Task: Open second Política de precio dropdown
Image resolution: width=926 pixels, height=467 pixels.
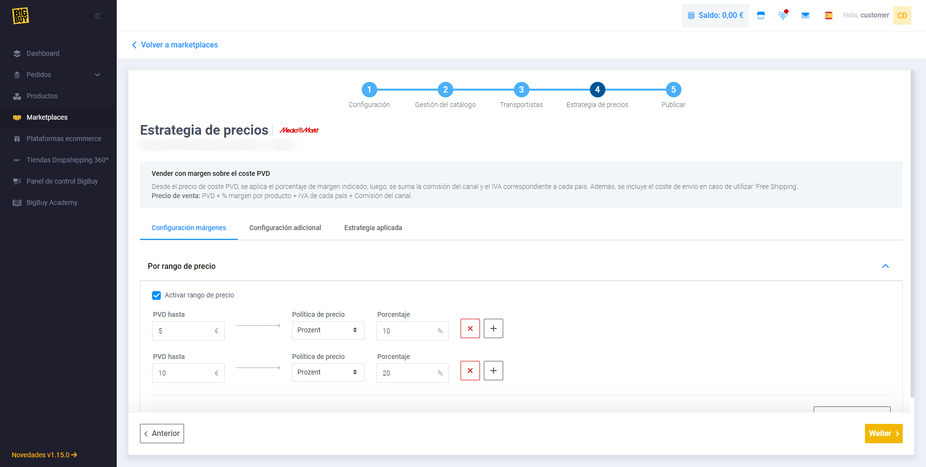Action: [x=328, y=373]
